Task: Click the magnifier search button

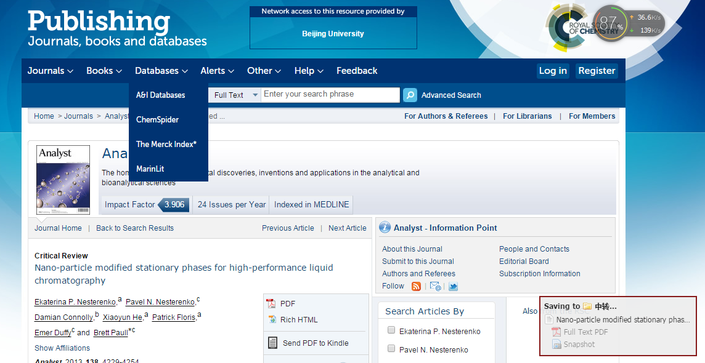Action: click(x=410, y=95)
